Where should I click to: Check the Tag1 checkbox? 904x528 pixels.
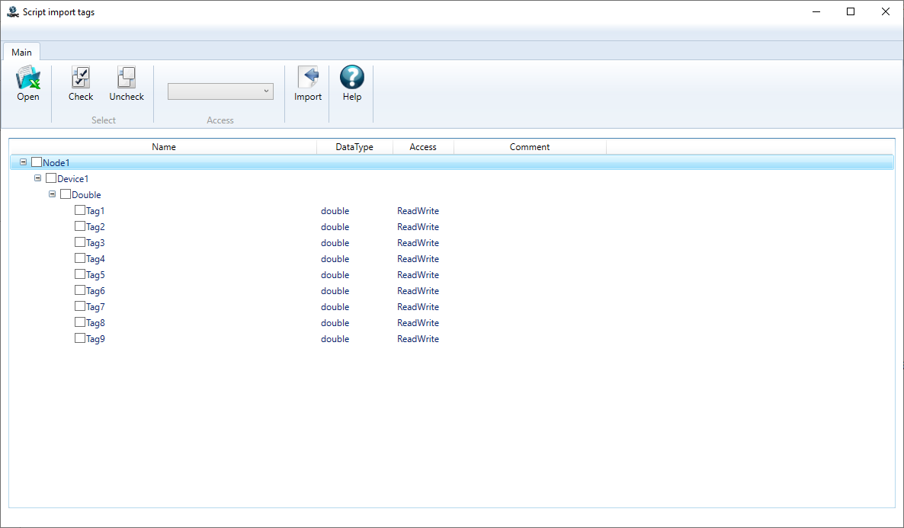[79, 210]
